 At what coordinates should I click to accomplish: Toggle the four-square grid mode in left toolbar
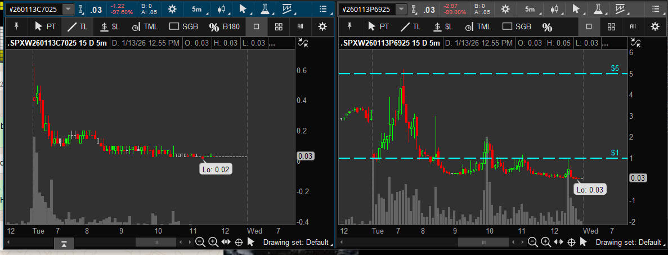(279, 26)
